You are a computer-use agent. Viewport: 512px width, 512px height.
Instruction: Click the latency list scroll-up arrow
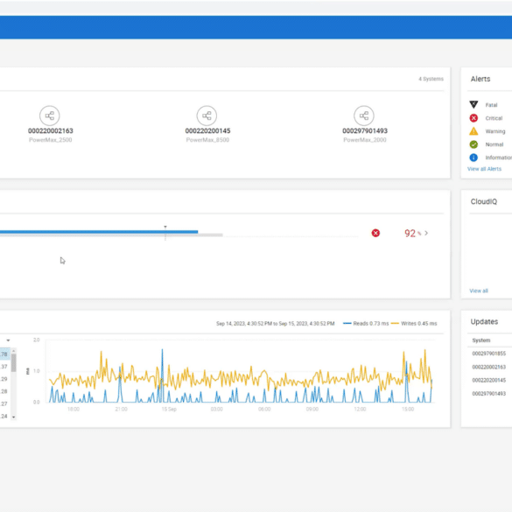pyautogui.click(x=13, y=351)
